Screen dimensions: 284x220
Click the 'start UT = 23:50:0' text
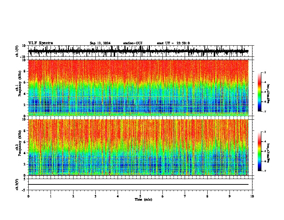(173, 43)
